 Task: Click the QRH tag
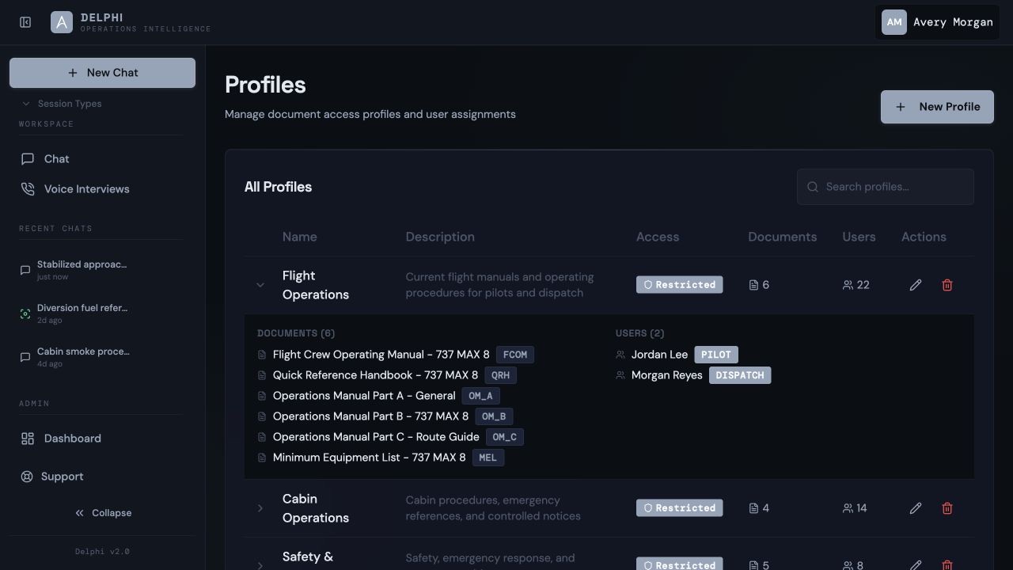point(501,375)
